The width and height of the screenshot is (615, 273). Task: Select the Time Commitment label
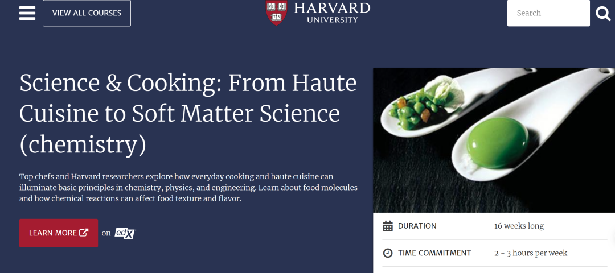(434, 253)
